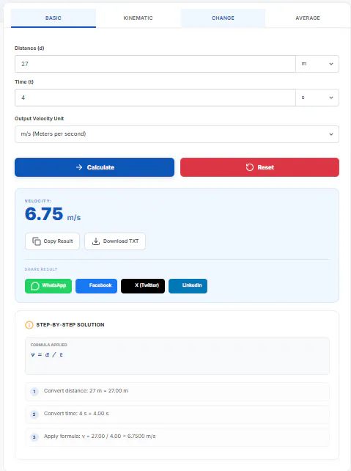Share result on X (Twitter)
Image resolution: width=351 pixels, height=471 pixels.
click(143, 285)
